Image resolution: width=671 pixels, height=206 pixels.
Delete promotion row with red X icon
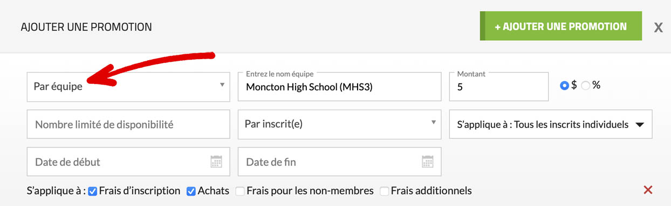tap(648, 190)
